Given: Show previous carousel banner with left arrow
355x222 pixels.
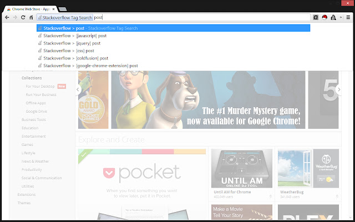Looking at the screenshot, I should [78, 89].
